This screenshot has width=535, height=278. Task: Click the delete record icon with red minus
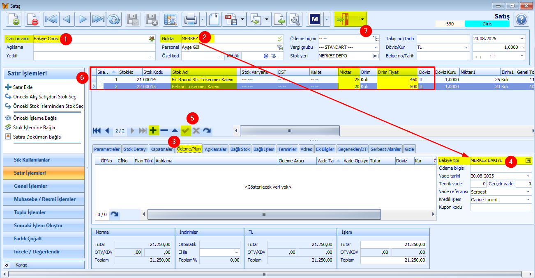click(32, 19)
